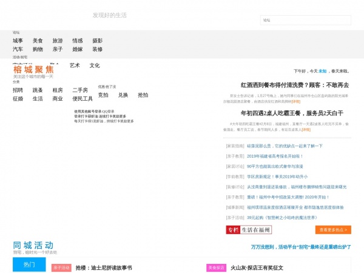Click the 查看更多热点 orange button
This screenshot has height=273, width=364.
coord(333,229)
